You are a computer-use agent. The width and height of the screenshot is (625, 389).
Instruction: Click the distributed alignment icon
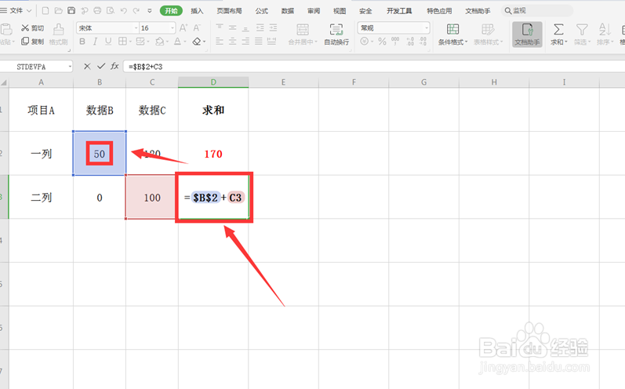[272, 41]
